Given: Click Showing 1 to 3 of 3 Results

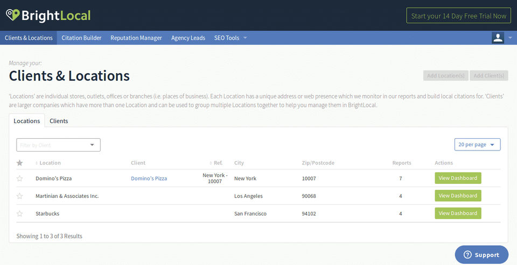Looking at the screenshot, I should pos(50,236).
